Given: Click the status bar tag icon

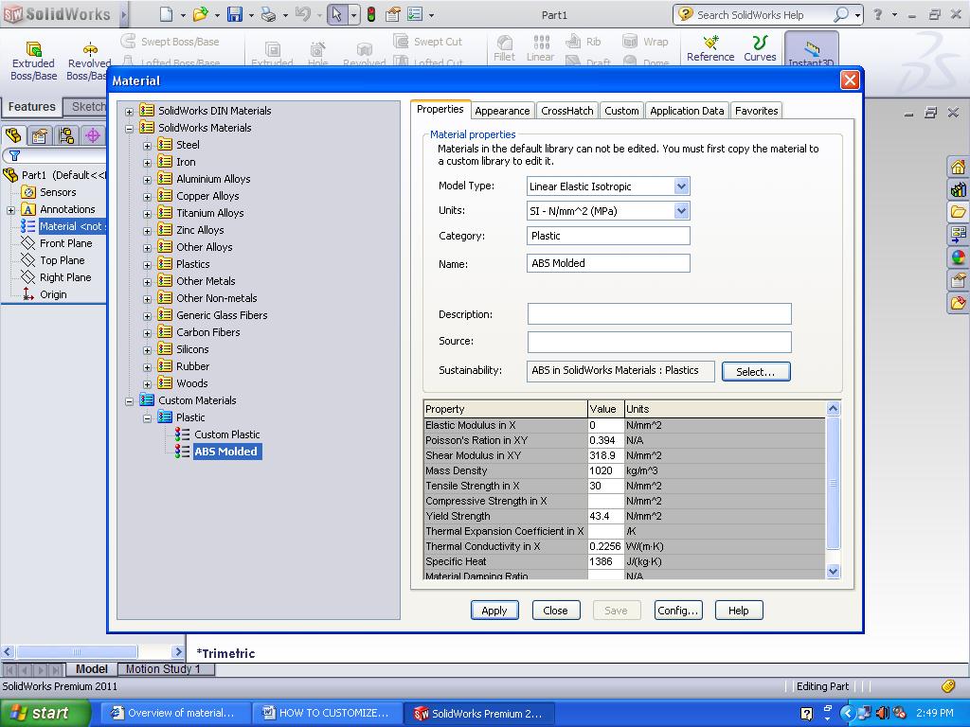Looking at the screenshot, I should point(947,685).
